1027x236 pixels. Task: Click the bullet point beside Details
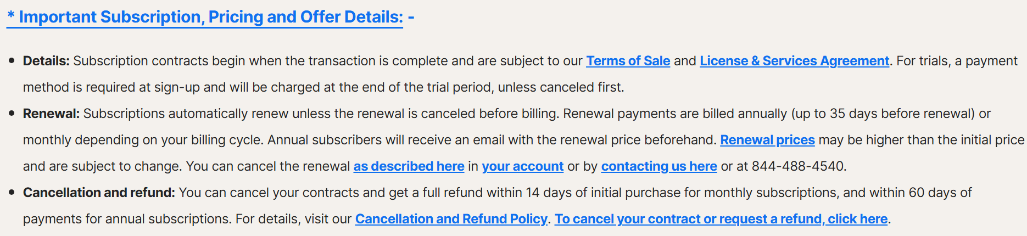tap(12, 61)
